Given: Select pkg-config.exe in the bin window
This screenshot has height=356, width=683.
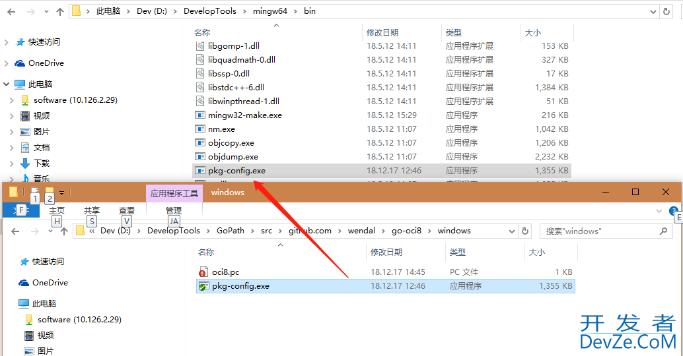Looking at the screenshot, I should [x=382, y=170].
